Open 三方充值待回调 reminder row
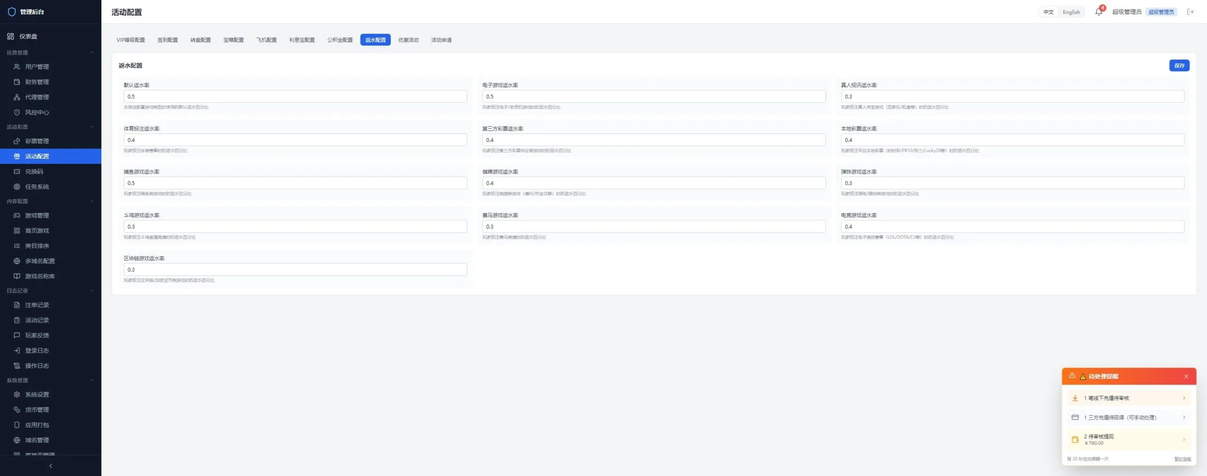This screenshot has height=476, width=1207. 1129,418
